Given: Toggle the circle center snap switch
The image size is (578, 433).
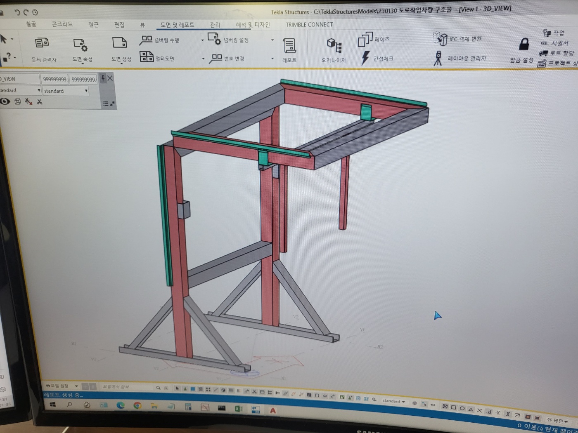Looking at the screenshot, I should [462, 408].
